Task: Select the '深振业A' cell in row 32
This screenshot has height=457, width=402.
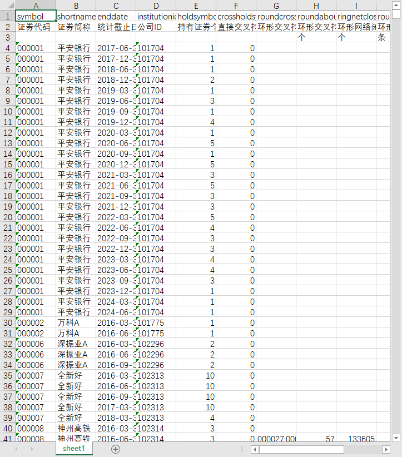Action: click(x=76, y=344)
